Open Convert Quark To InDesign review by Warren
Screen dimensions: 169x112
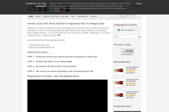[132, 68]
